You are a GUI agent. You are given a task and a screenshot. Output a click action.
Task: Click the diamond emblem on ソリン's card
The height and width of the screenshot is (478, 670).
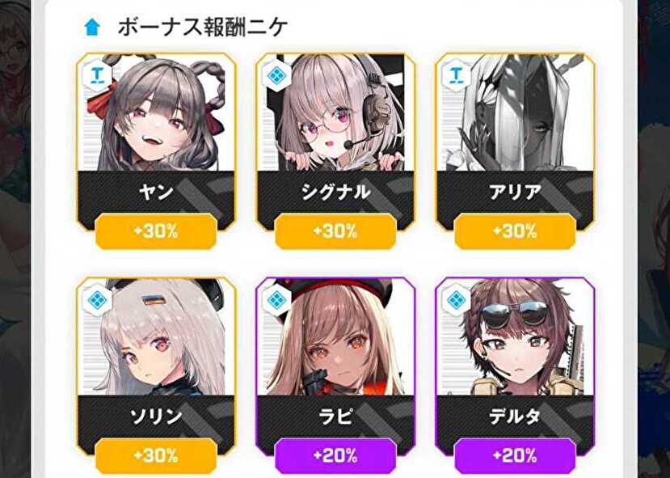(x=98, y=300)
